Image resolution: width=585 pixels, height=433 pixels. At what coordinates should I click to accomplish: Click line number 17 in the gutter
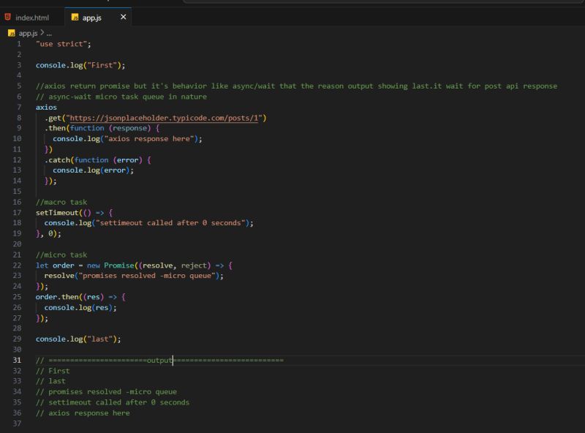tap(18, 212)
